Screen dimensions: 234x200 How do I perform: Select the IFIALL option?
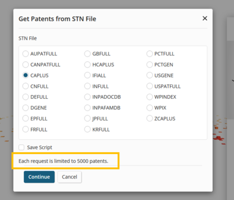[87, 75]
